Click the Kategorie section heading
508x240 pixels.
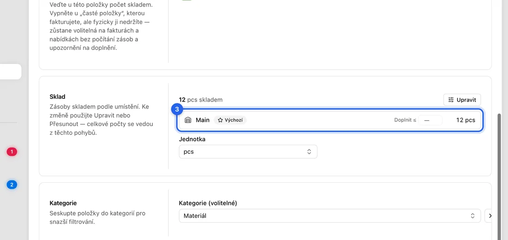coord(63,203)
